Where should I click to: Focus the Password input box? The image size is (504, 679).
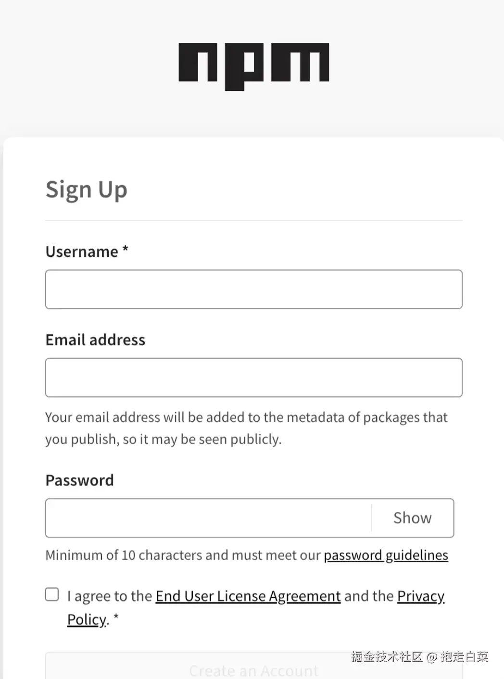pos(208,518)
